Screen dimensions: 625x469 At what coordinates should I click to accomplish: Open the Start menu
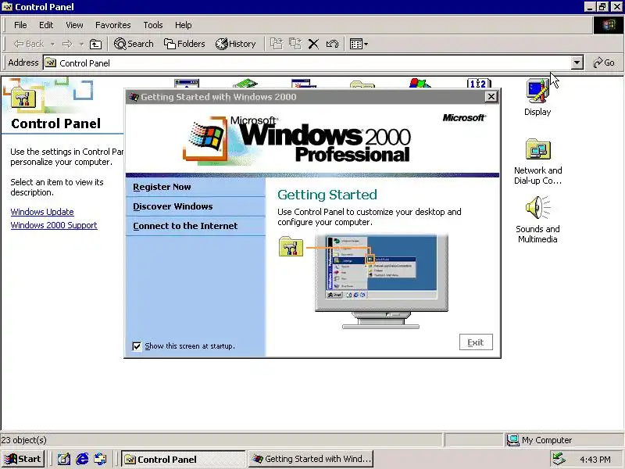(23, 459)
